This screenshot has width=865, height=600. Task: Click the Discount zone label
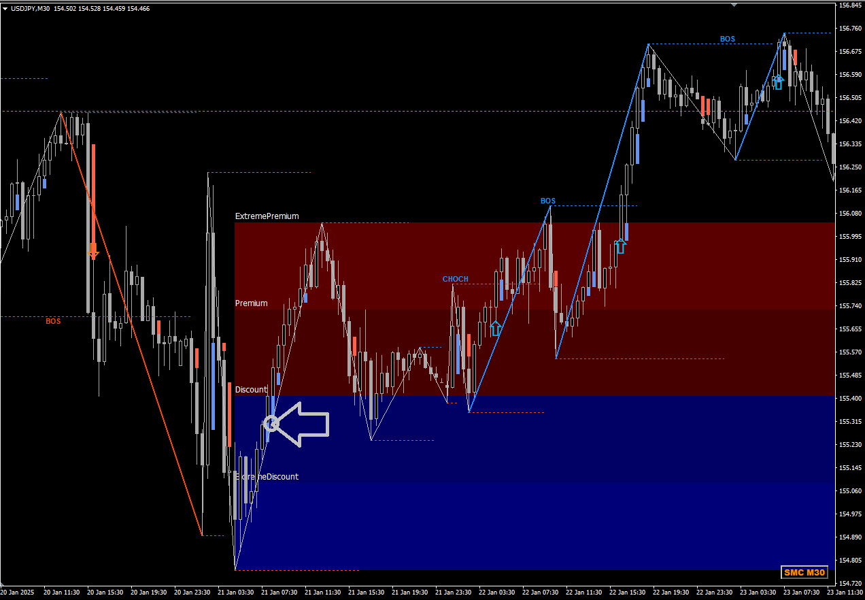point(252,390)
